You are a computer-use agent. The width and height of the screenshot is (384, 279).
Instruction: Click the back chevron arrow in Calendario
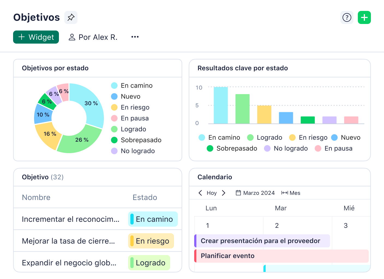200,193
